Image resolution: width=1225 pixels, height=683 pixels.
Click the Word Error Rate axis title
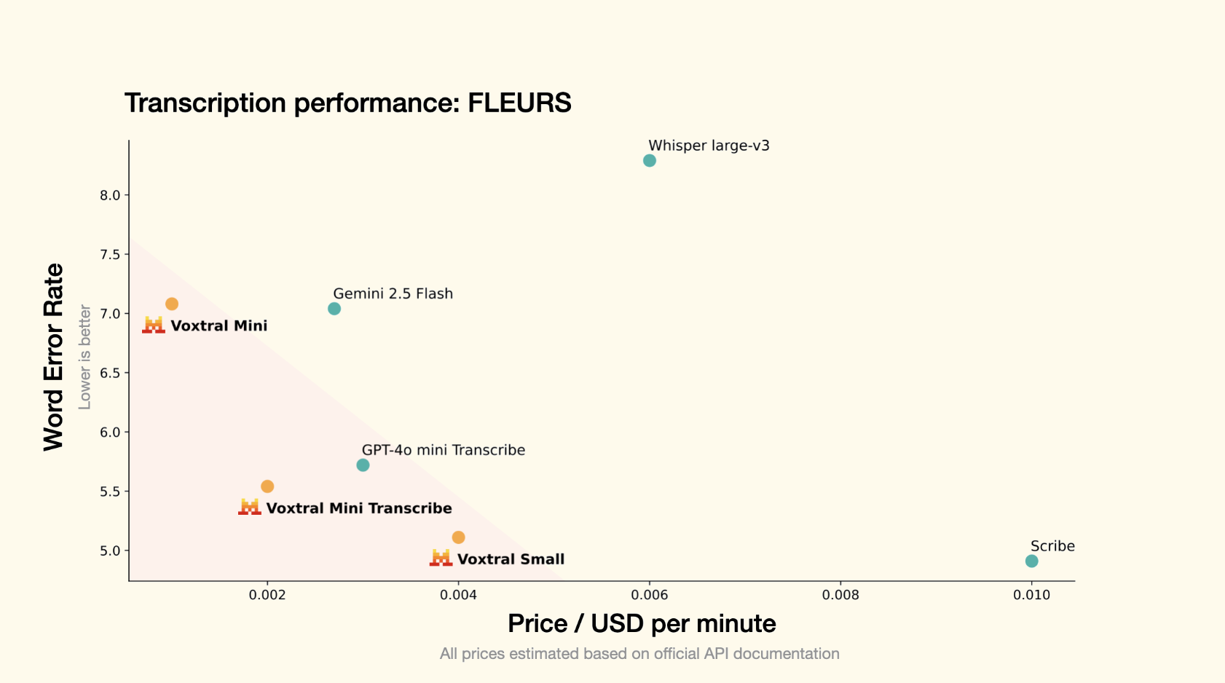[x=54, y=357]
